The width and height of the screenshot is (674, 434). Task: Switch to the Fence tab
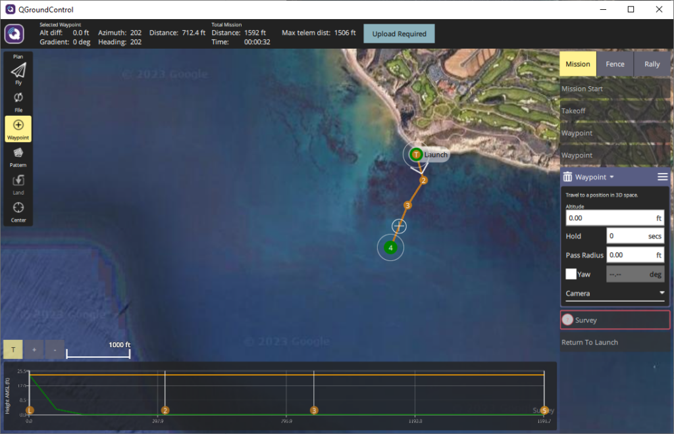tap(615, 64)
